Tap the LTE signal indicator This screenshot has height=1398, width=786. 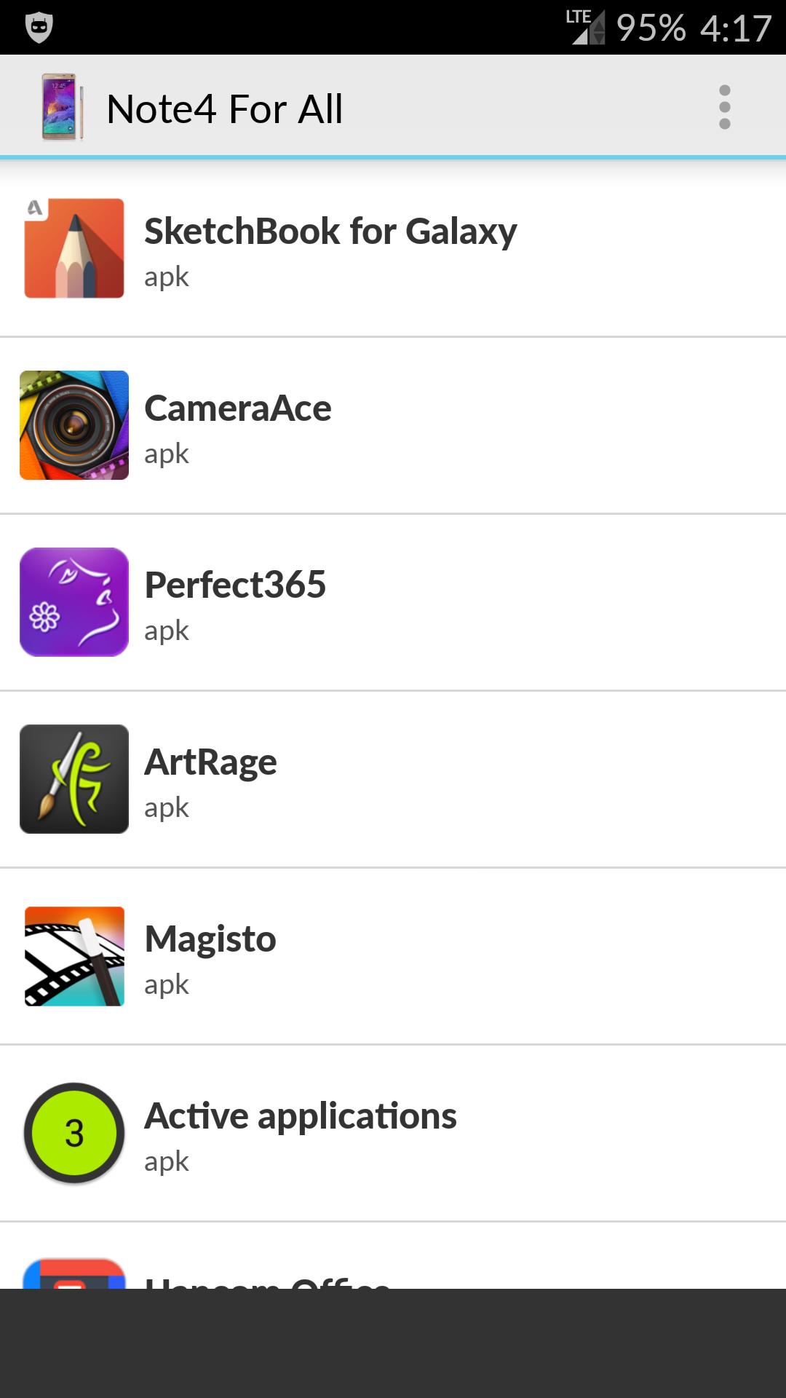pyautogui.click(x=587, y=28)
